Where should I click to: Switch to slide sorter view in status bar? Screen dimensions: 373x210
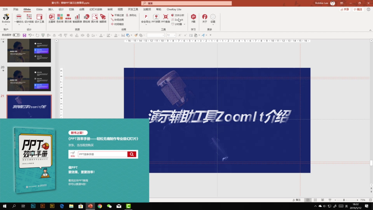(315, 200)
